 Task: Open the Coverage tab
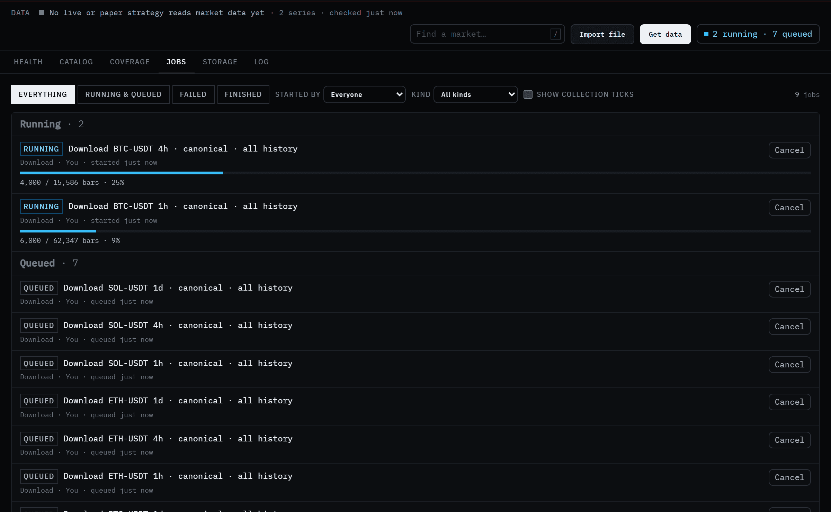pyautogui.click(x=129, y=62)
